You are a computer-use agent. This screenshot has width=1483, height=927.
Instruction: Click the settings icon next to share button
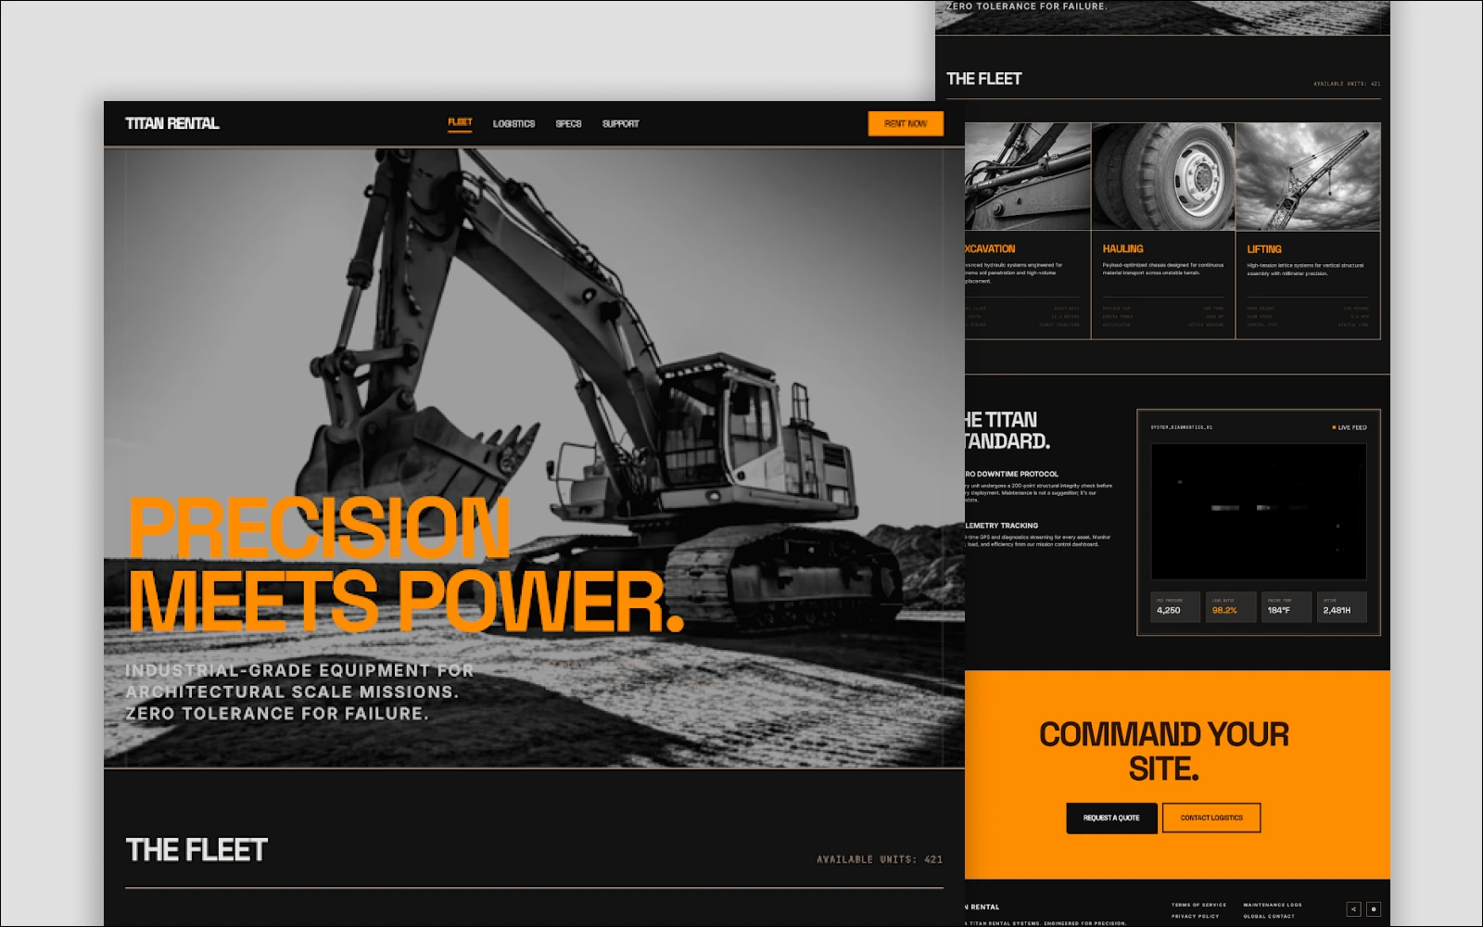click(x=1374, y=909)
